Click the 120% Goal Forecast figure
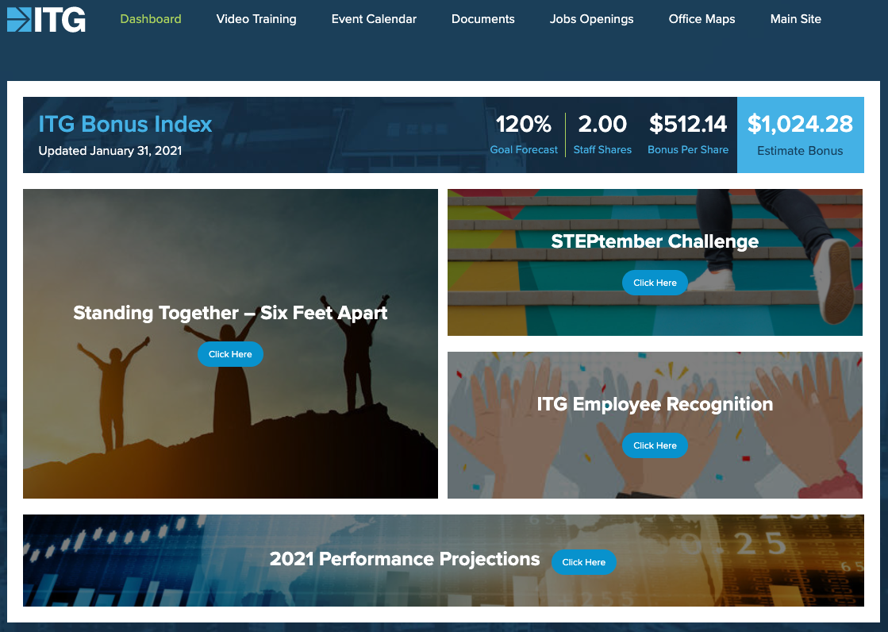The height and width of the screenshot is (632, 888). pyautogui.click(x=524, y=134)
